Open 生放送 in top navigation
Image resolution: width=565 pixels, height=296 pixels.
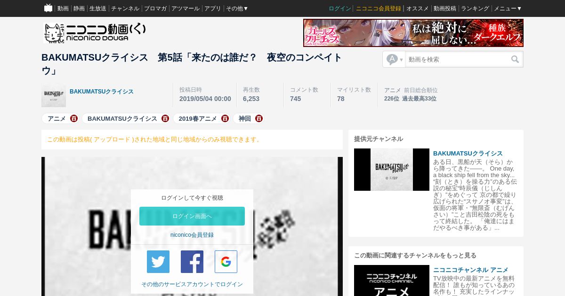98,8
